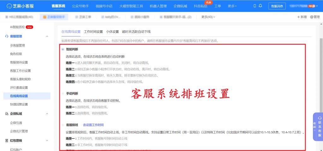Expand the 更多(43) tab dropdown

click(x=208, y=17)
